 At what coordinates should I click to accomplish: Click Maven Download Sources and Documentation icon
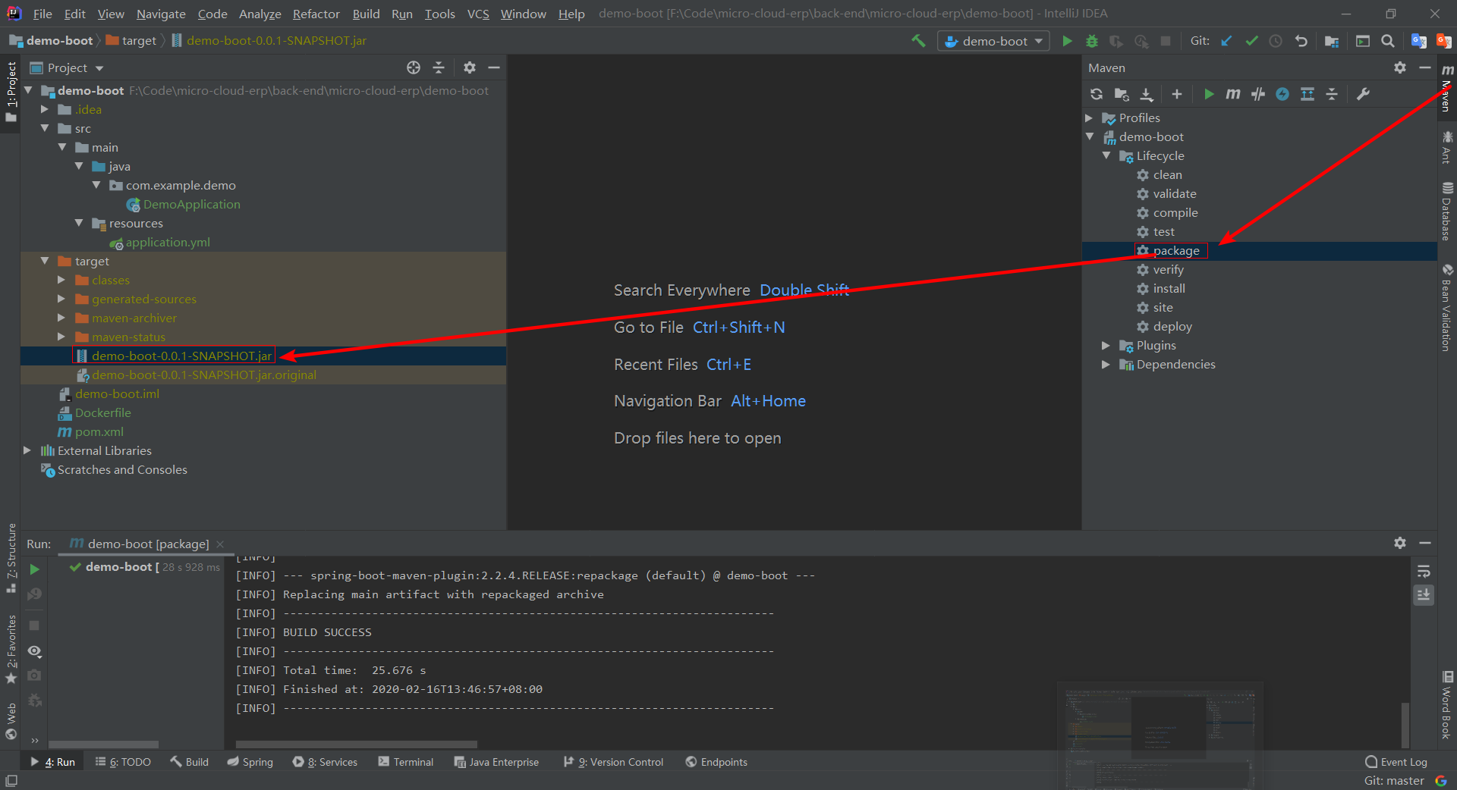tap(1147, 94)
